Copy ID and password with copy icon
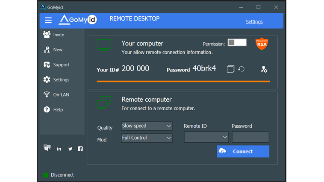 [230, 69]
